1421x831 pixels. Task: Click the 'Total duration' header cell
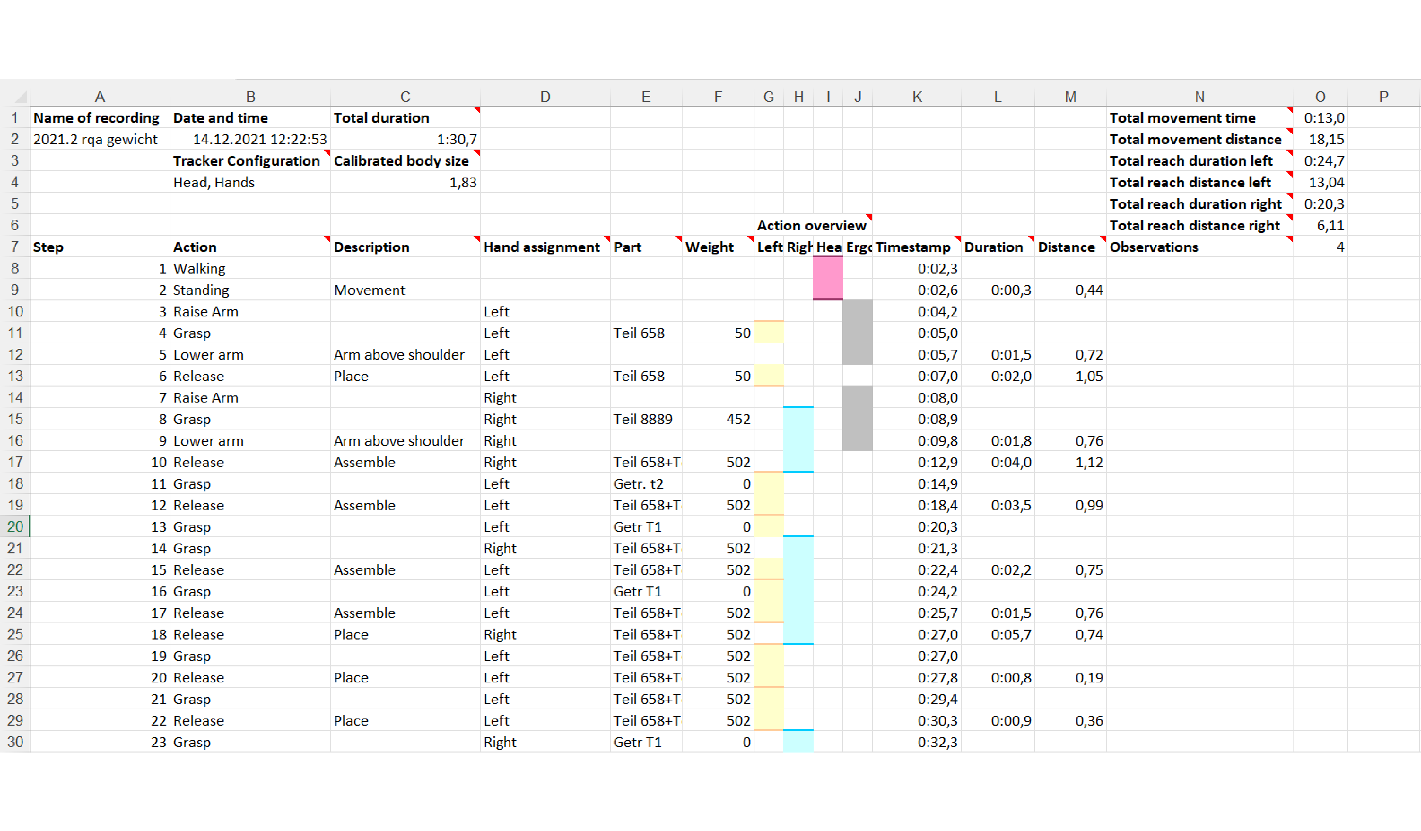[x=406, y=117]
